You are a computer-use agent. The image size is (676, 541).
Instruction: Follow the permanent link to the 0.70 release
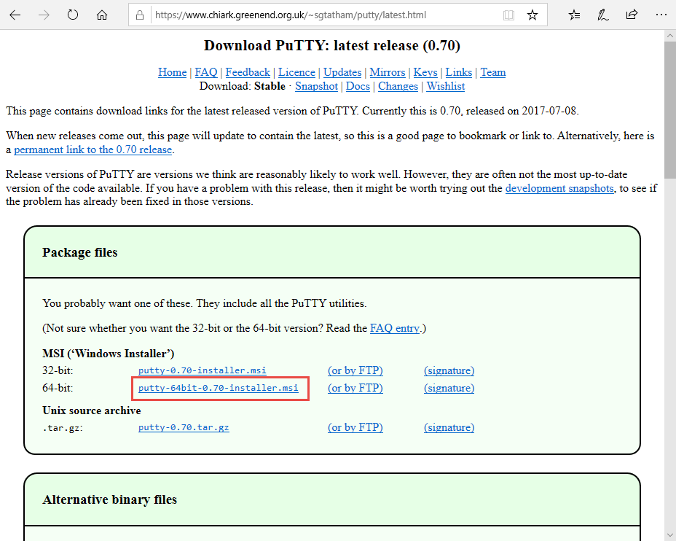[93, 149]
